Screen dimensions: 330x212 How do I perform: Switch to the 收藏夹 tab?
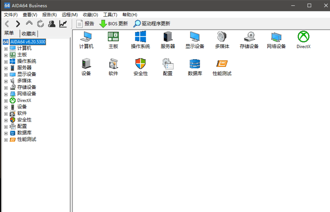[29, 34]
